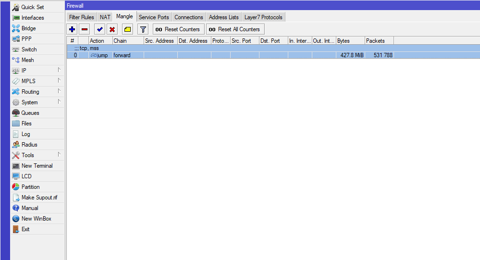
Task: Open the Queues menu item
Action: pyautogui.click(x=30, y=113)
